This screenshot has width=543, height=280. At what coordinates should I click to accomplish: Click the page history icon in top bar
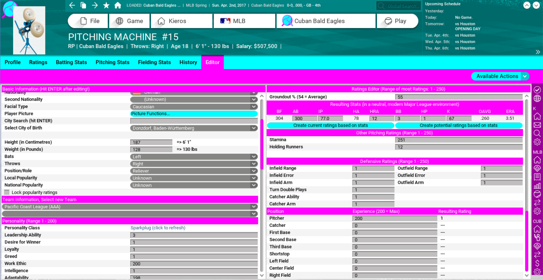pos(83,5)
